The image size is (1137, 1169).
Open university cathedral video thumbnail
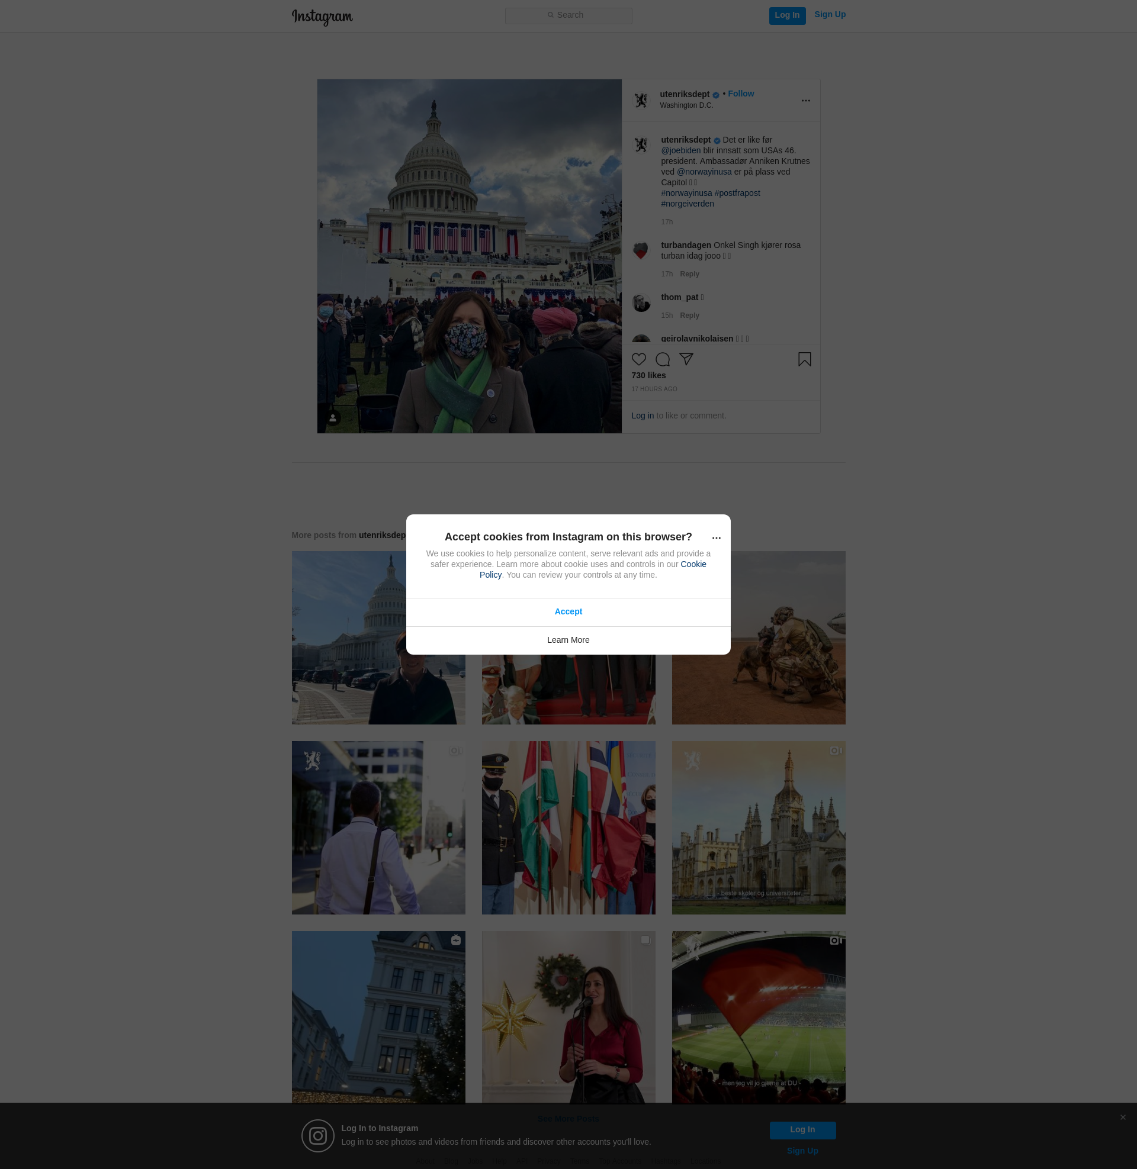[759, 828]
